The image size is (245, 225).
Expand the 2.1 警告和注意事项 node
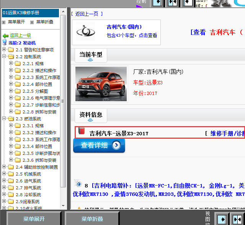pos(4,49)
